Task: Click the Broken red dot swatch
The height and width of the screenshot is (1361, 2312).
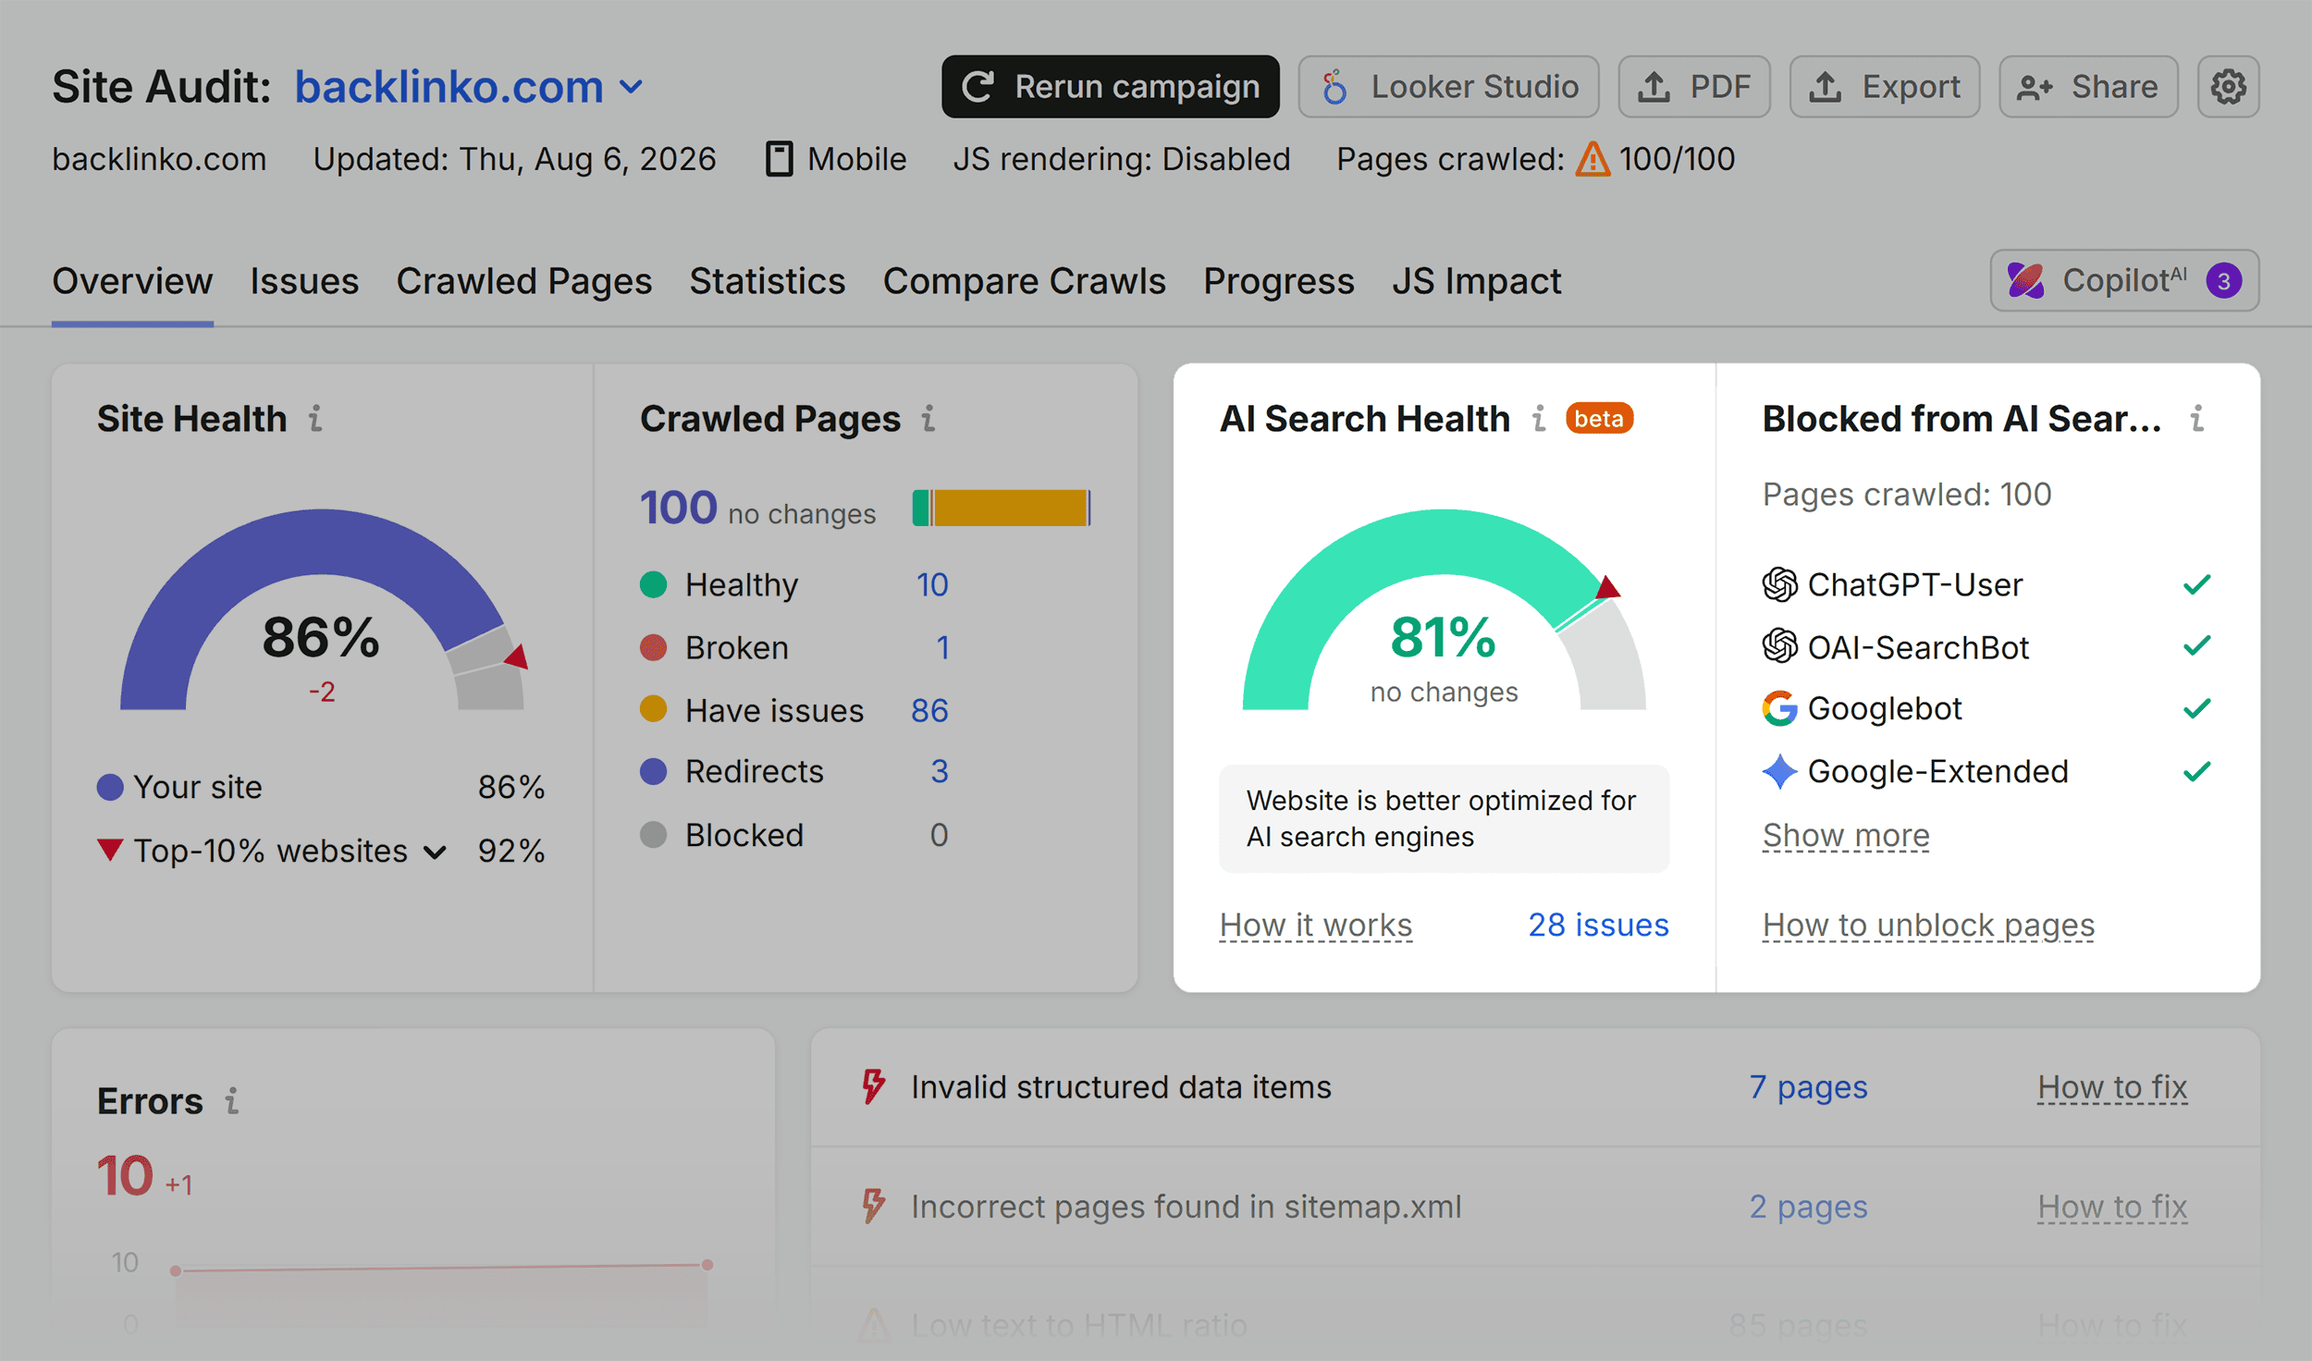Action: [653, 647]
